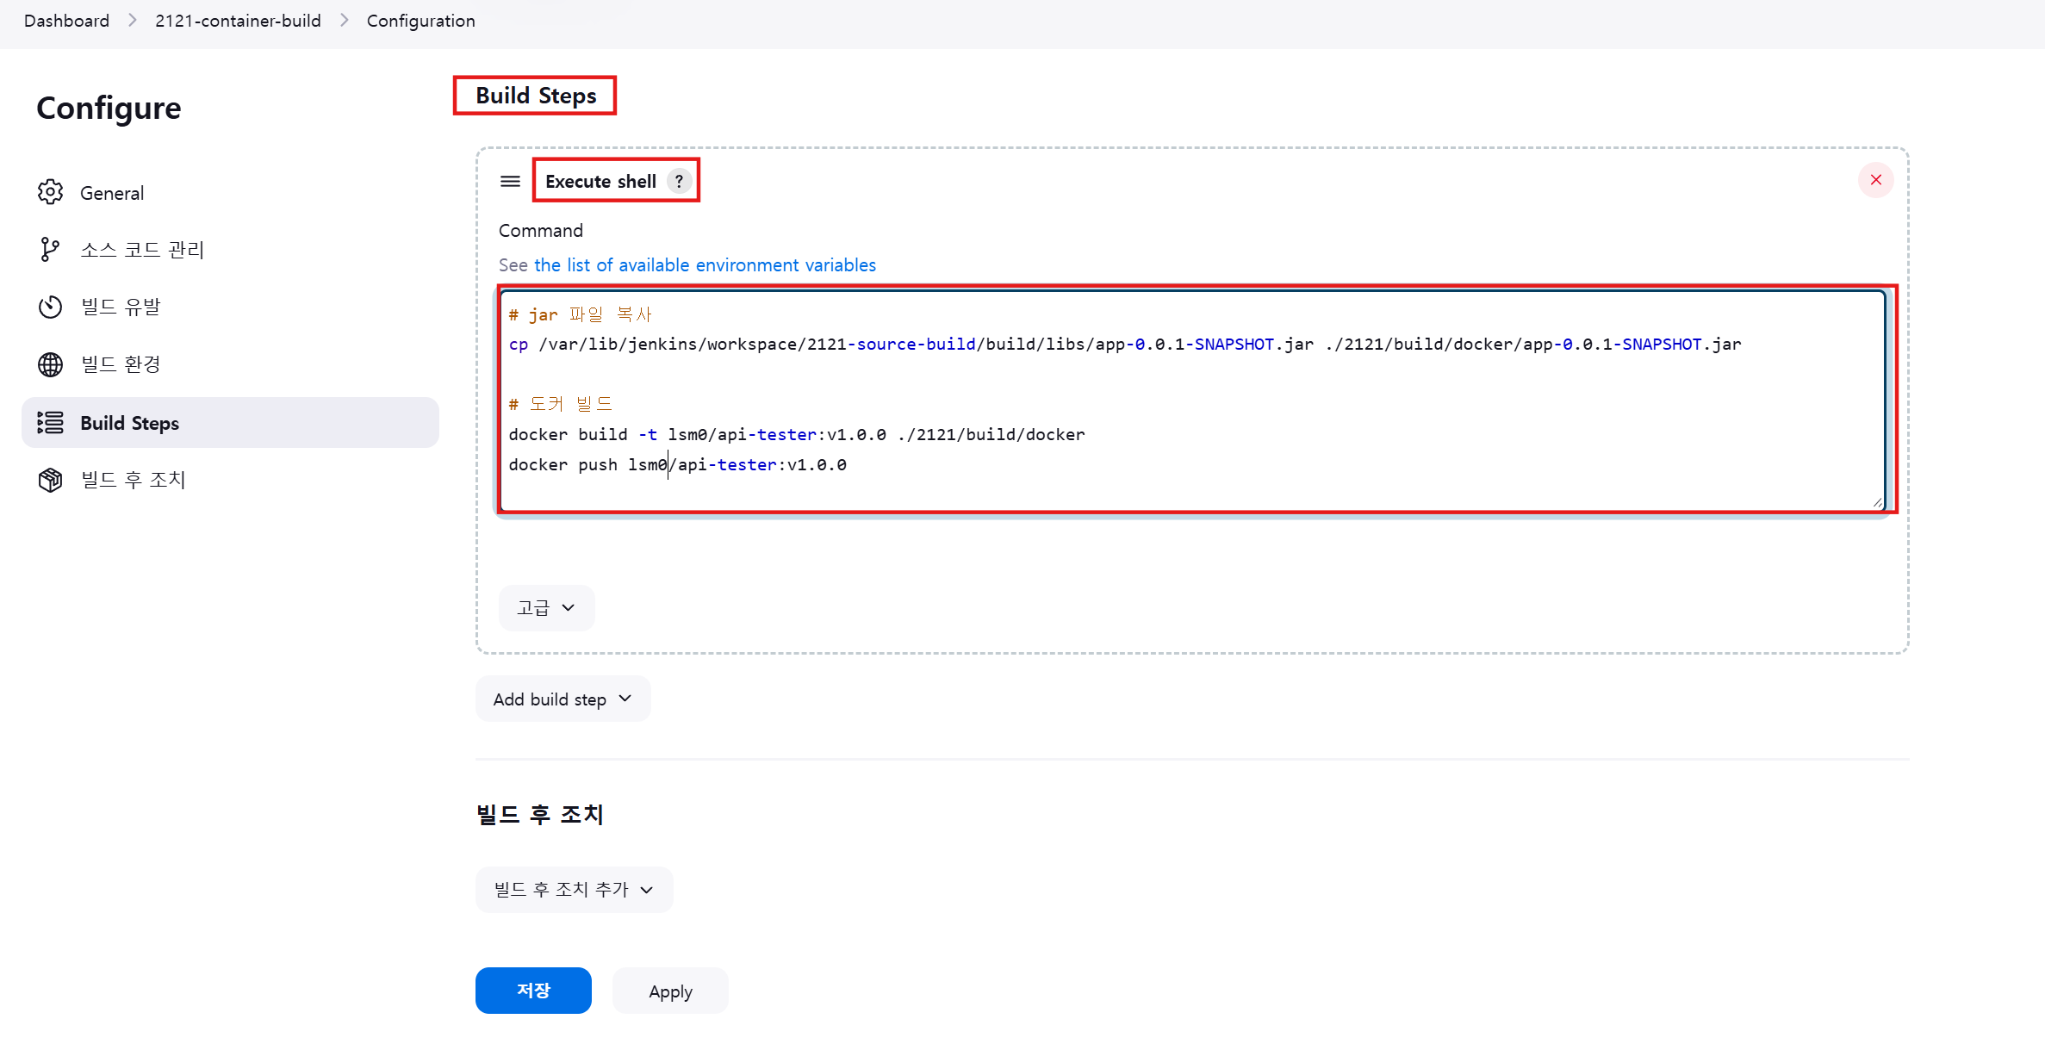
Task: Open Execute shell help question mark
Action: [x=679, y=181]
